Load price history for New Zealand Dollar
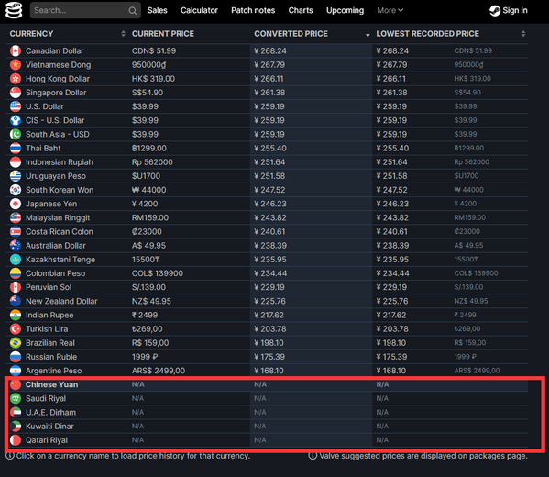The image size is (549, 477). coord(61,301)
